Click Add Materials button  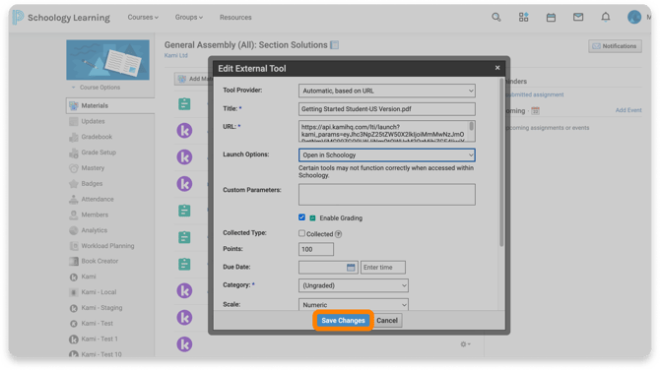(194, 79)
